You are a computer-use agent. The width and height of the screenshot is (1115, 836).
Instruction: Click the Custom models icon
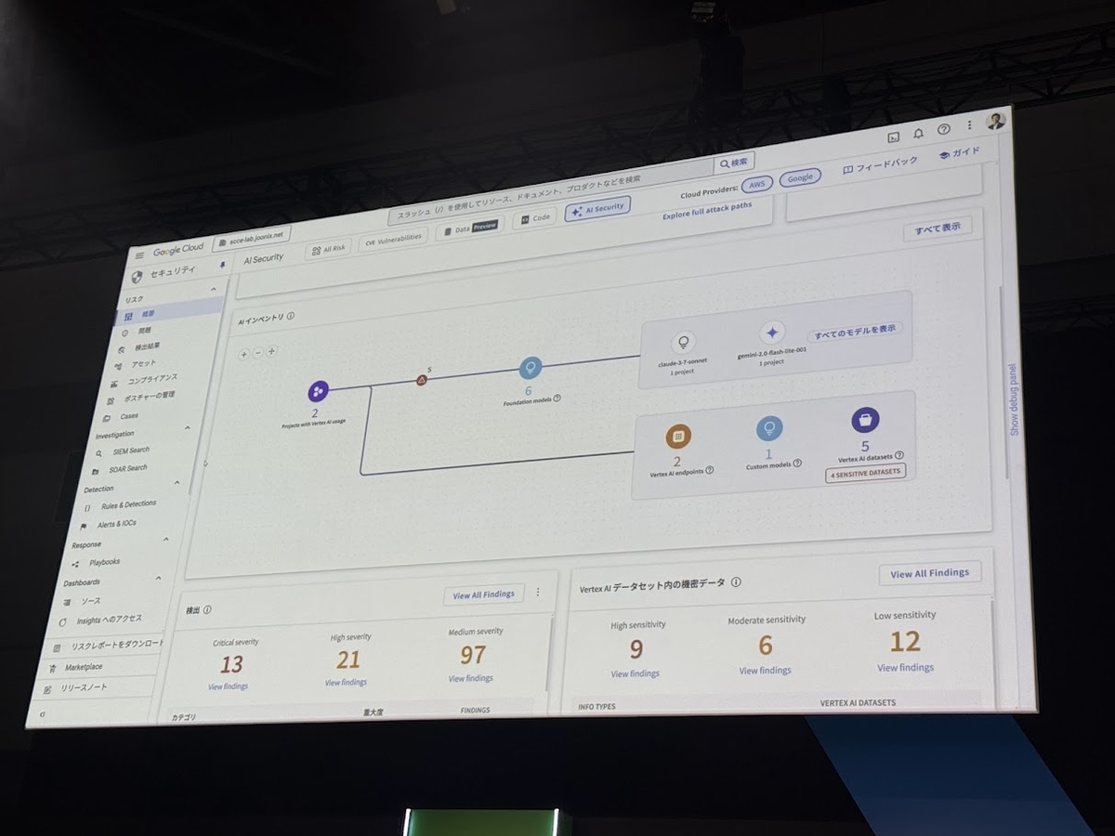(x=769, y=428)
